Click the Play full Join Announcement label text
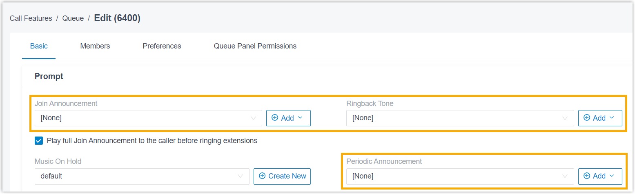 pyautogui.click(x=152, y=141)
